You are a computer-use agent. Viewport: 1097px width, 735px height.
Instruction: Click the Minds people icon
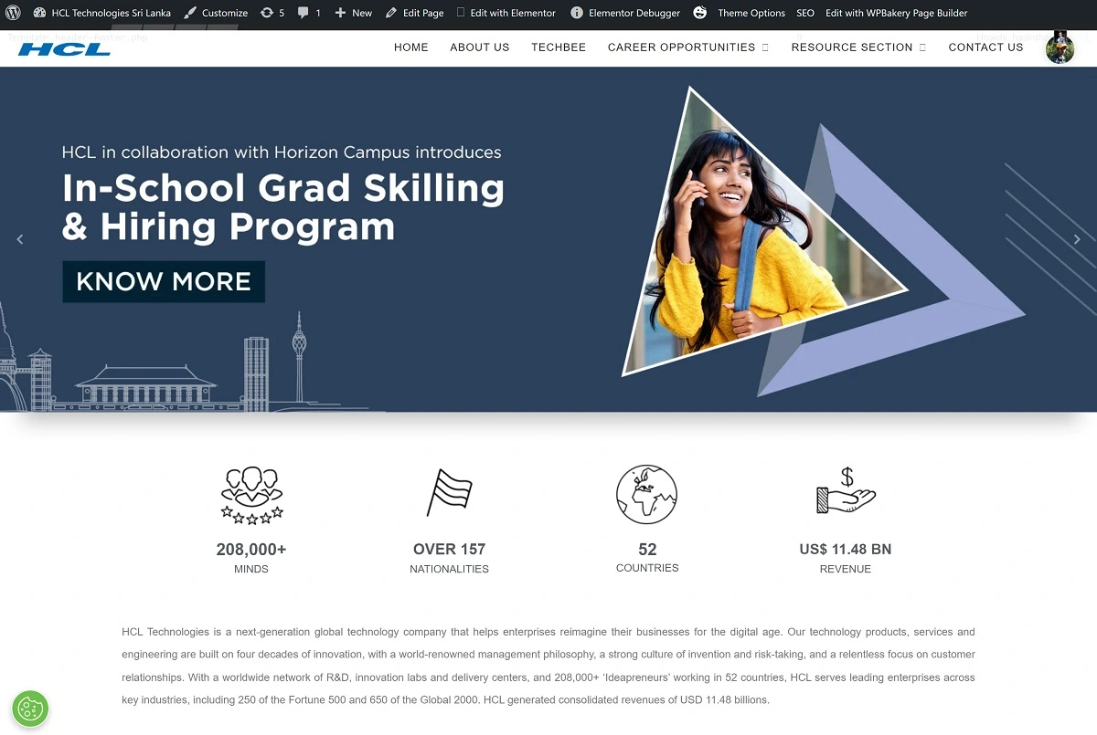click(x=251, y=494)
